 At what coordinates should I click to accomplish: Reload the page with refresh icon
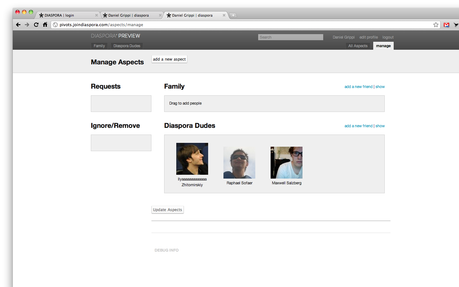coord(36,25)
